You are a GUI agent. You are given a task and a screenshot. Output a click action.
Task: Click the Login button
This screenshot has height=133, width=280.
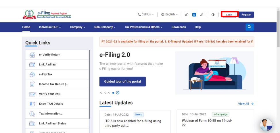click(x=229, y=15)
